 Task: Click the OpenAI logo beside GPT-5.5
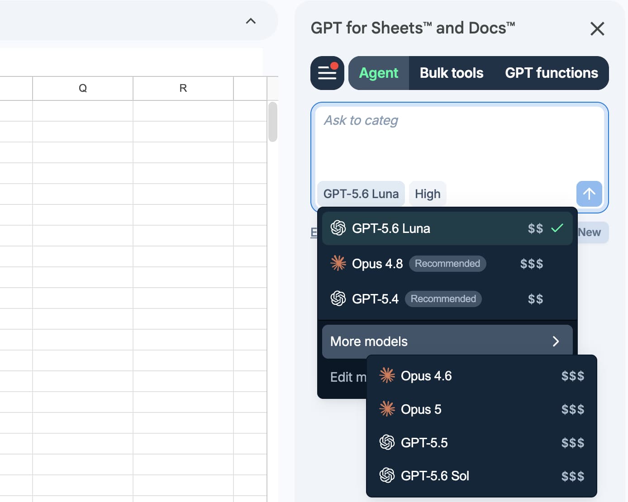(x=387, y=442)
